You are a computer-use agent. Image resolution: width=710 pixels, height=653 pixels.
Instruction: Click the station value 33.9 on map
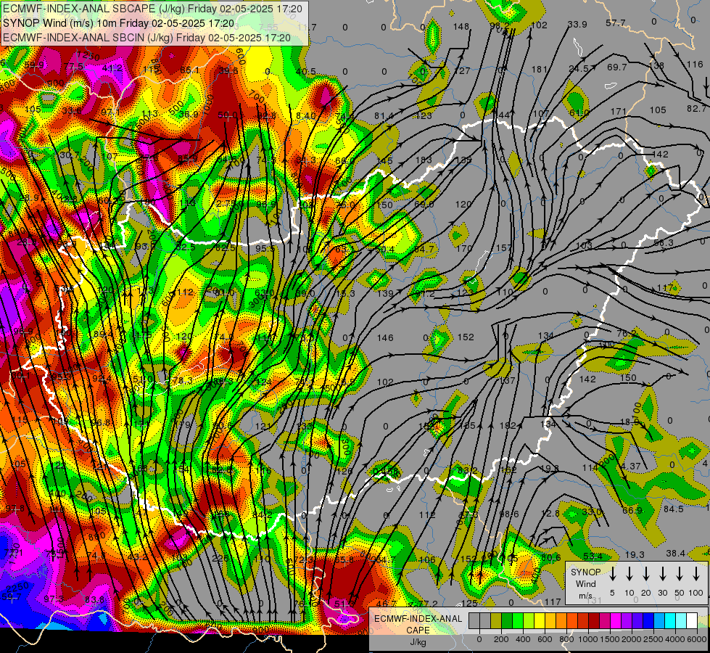(577, 24)
